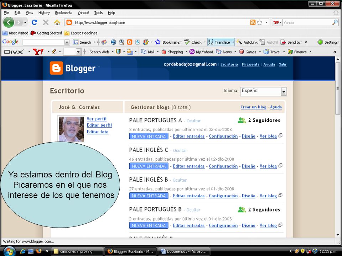
Task: Open the Tools menu
Action: pos(98,13)
